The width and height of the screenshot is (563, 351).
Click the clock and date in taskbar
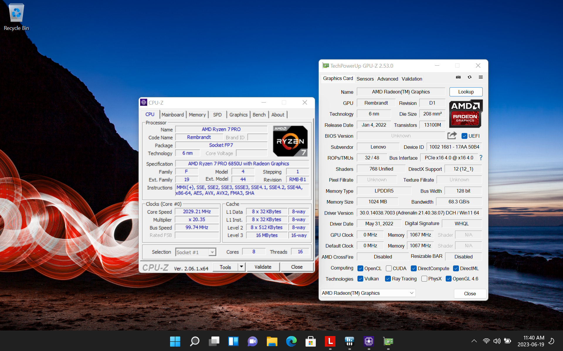[x=531, y=341]
